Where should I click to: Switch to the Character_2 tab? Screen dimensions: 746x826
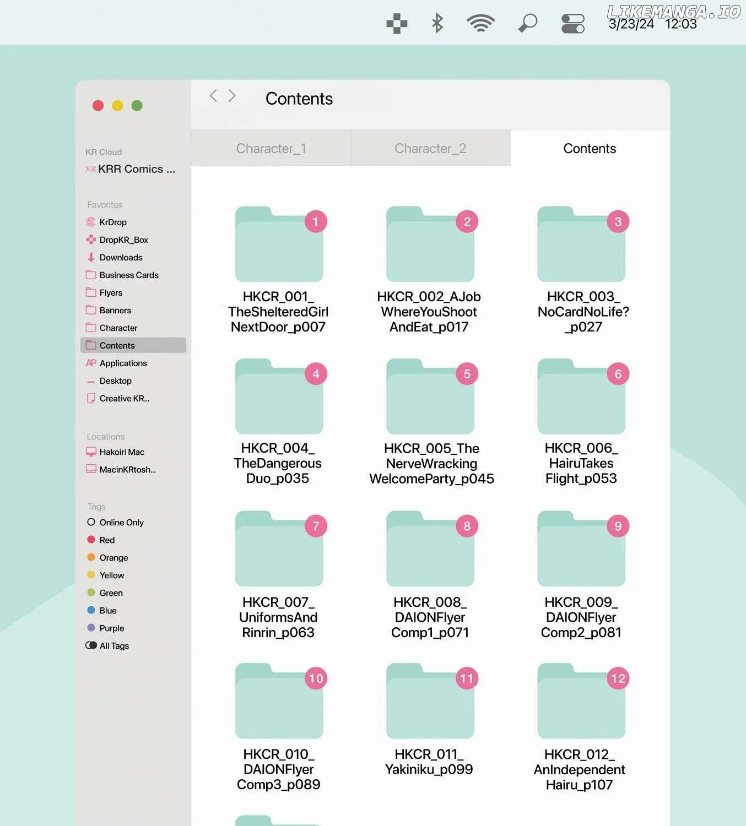[x=430, y=148]
